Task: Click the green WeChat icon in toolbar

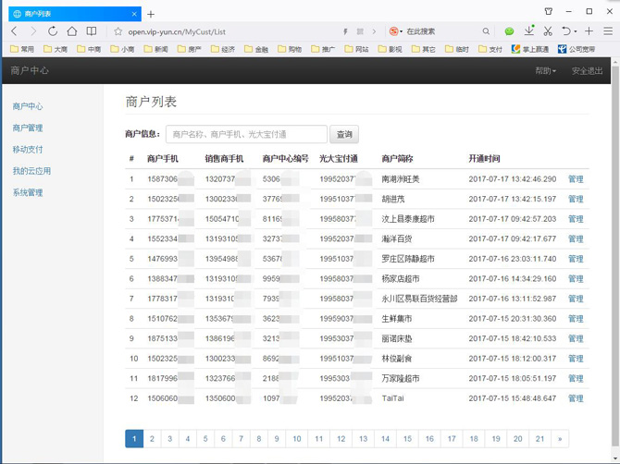Action: [x=509, y=31]
